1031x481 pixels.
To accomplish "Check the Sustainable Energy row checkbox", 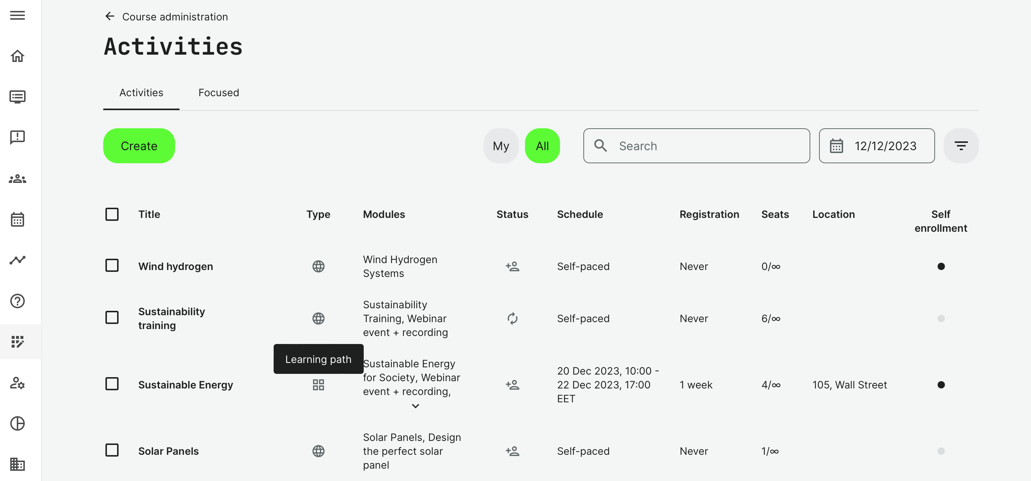I will point(112,384).
